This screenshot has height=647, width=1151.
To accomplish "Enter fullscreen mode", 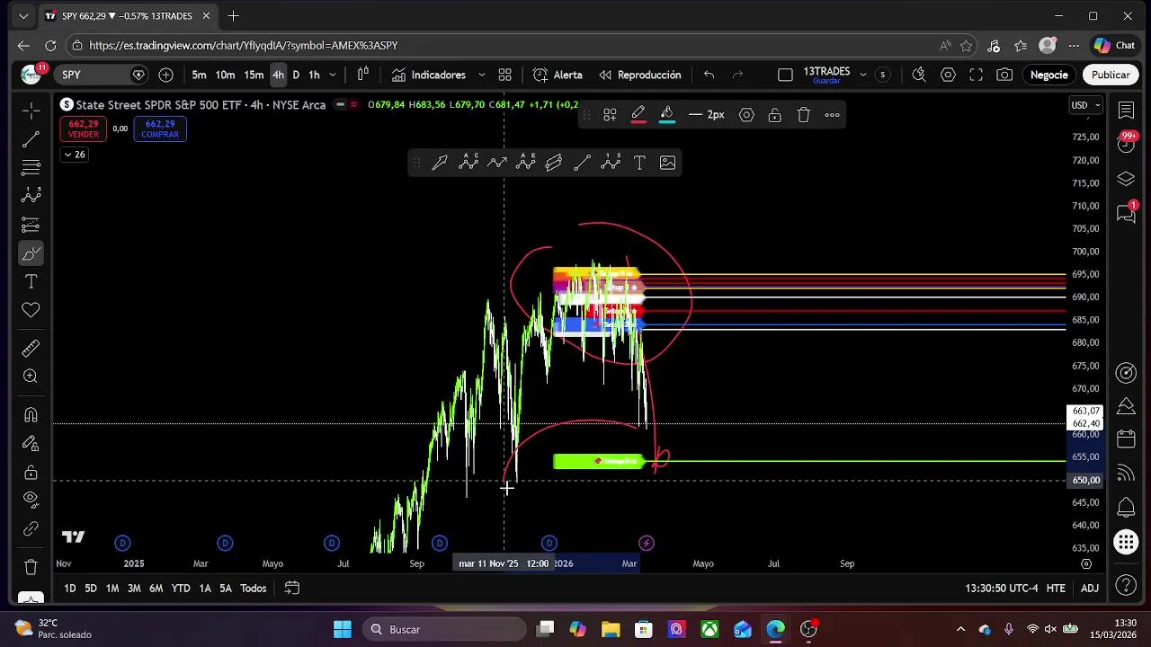I will coord(976,75).
